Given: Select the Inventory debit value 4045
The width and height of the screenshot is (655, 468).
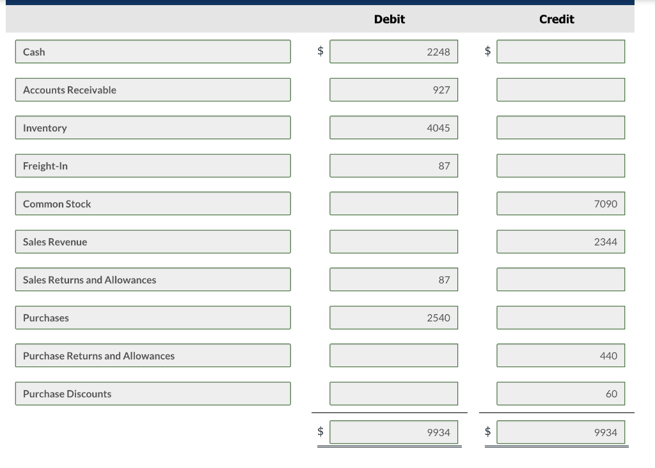Looking at the screenshot, I should pos(393,127).
